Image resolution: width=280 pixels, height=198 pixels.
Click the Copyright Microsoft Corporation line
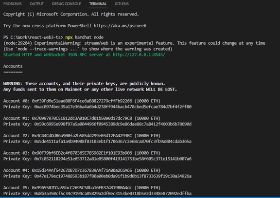click(x=71, y=14)
